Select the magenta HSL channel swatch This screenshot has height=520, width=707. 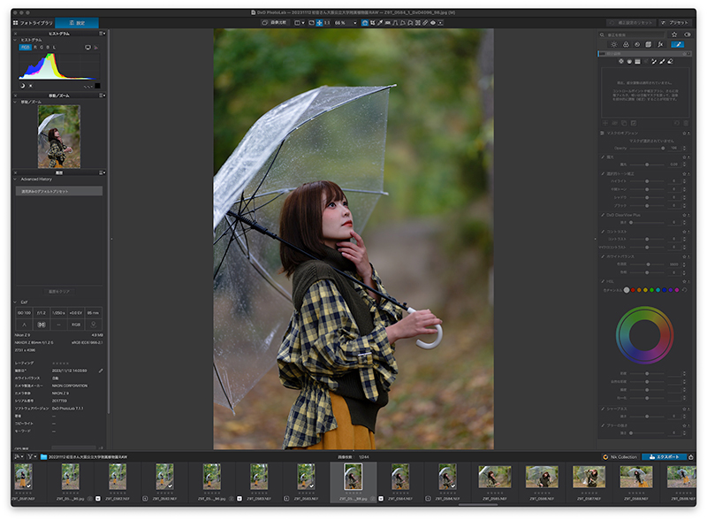677,290
